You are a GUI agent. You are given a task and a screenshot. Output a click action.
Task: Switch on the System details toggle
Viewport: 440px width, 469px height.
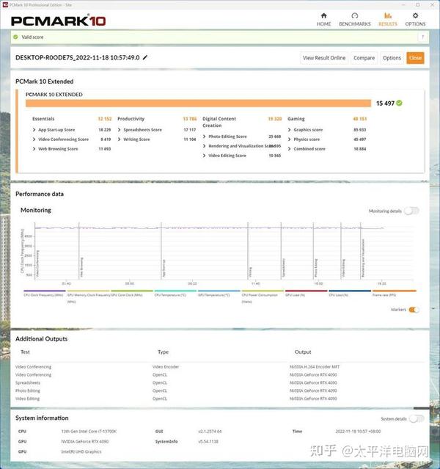(417, 419)
